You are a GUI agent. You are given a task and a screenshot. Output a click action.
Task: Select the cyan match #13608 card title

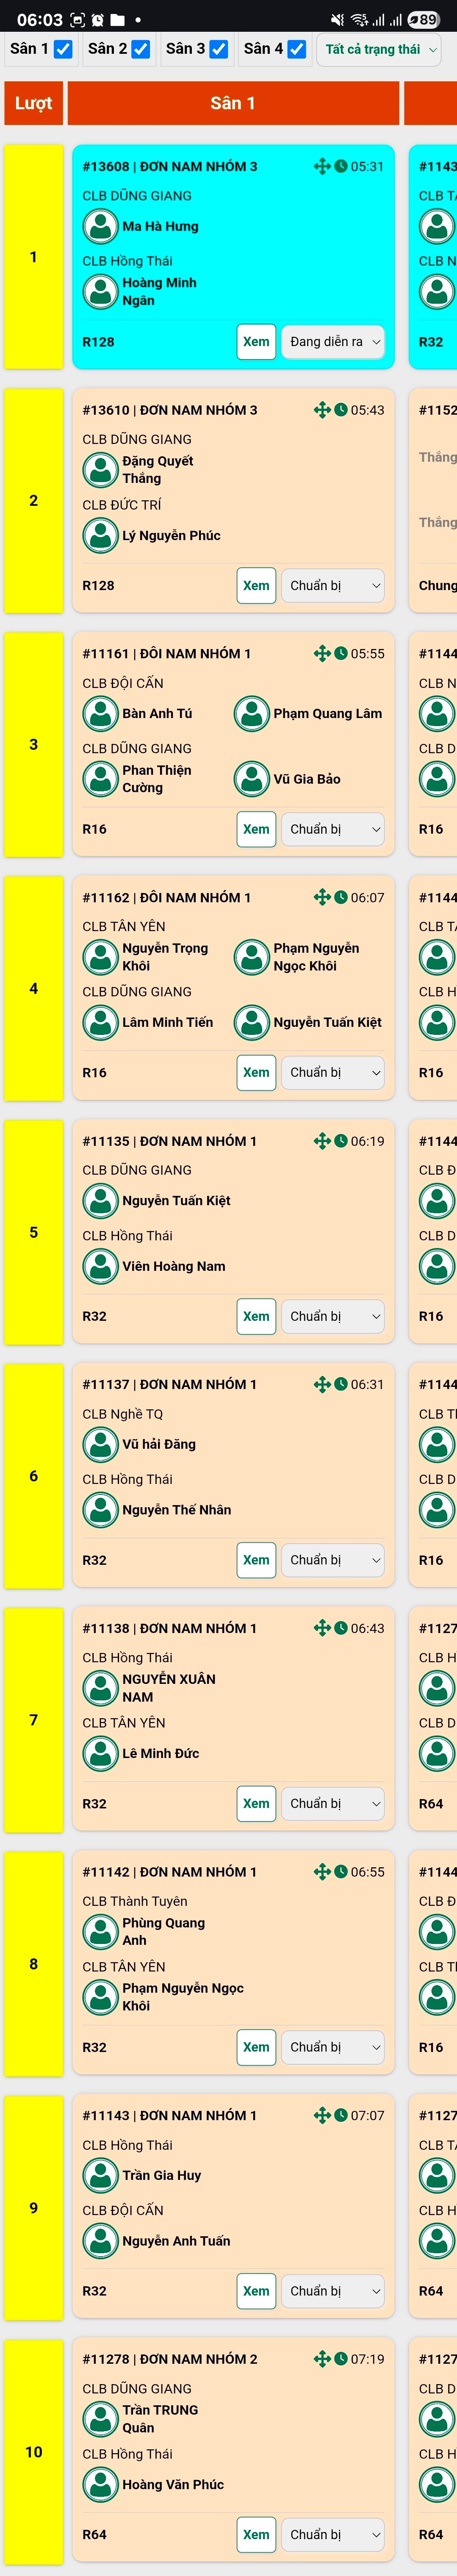point(170,167)
